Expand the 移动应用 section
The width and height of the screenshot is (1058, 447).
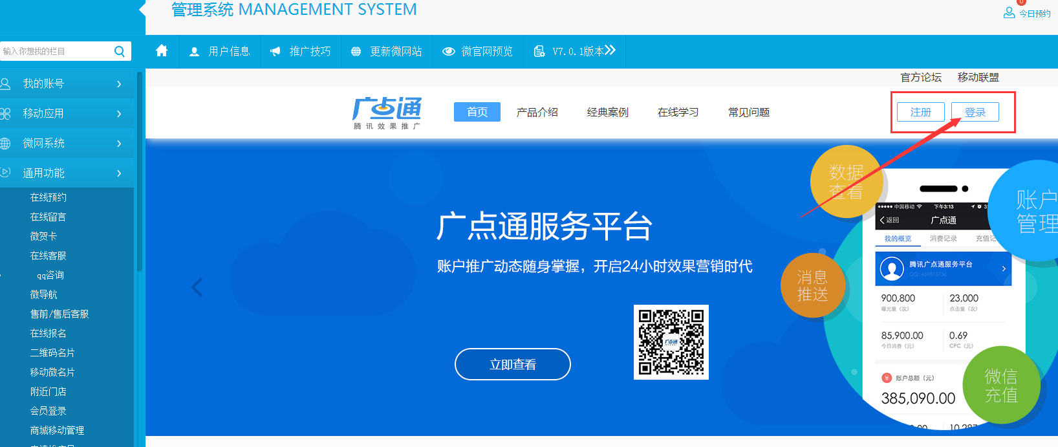pos(67,113)
